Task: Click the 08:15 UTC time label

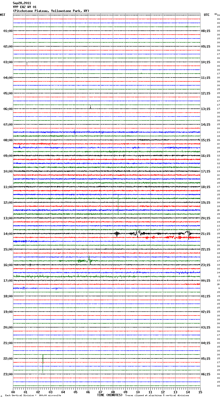Action: tap(206, 31)
